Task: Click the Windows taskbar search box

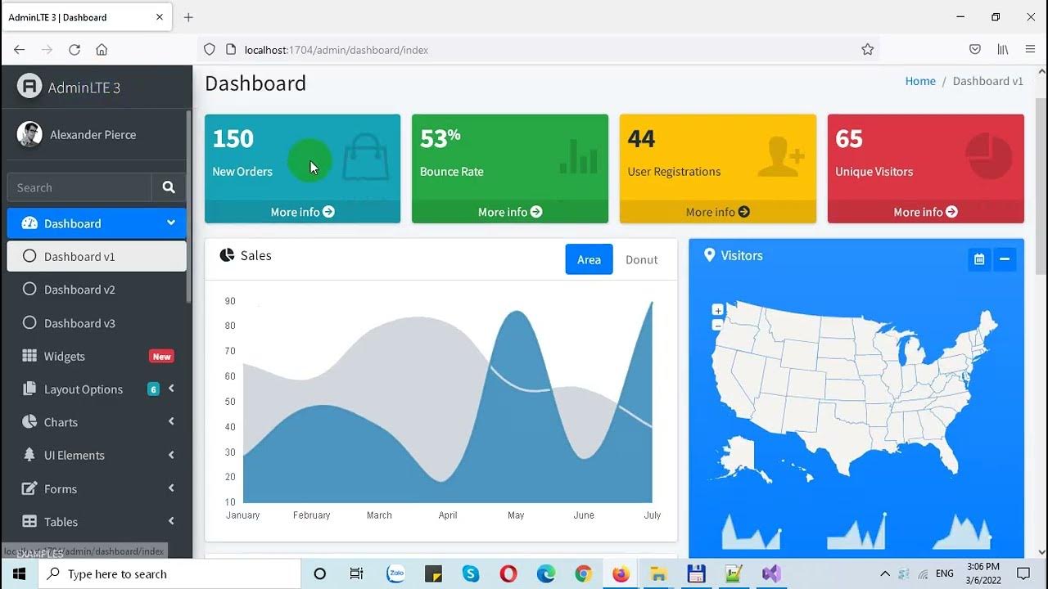Action: point(169,573)
